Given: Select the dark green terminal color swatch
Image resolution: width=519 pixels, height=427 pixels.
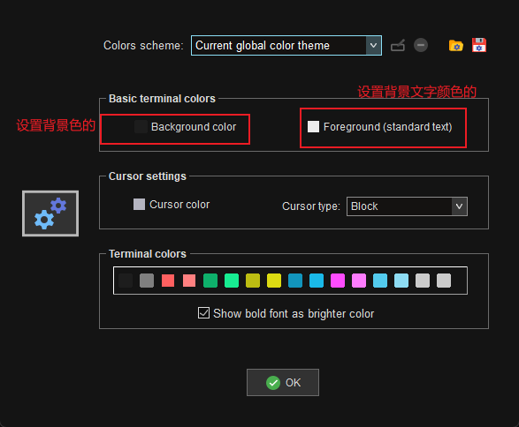Looking at the screenshot, I should tap(210, 281).
